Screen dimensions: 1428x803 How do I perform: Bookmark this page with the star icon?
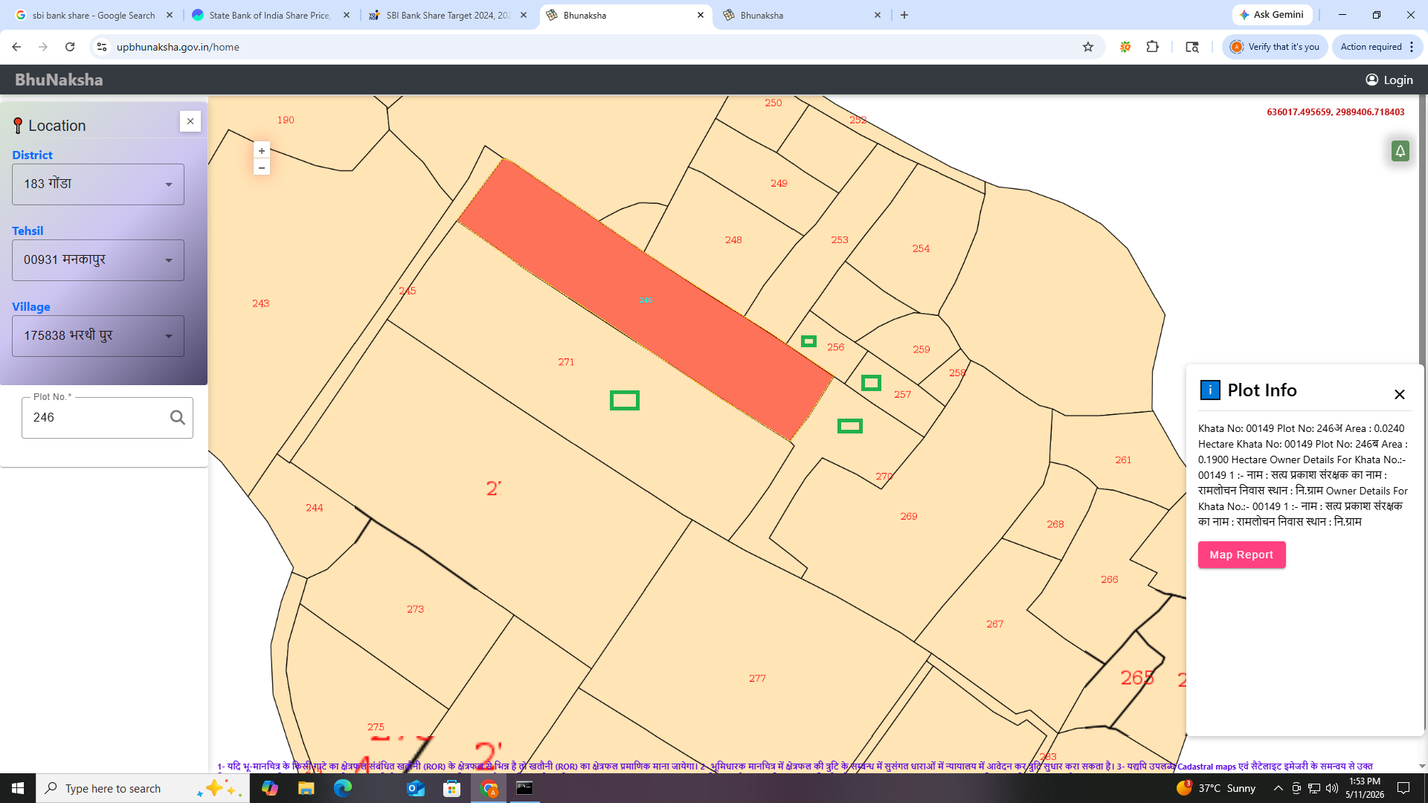pyautogui.click(x=1088, y=47)
